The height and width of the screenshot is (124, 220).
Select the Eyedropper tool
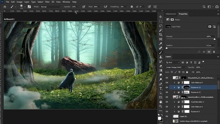coord(161,44)
